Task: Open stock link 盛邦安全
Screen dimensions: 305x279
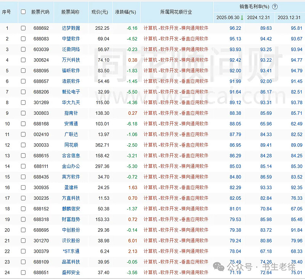Action: point(71,273)
